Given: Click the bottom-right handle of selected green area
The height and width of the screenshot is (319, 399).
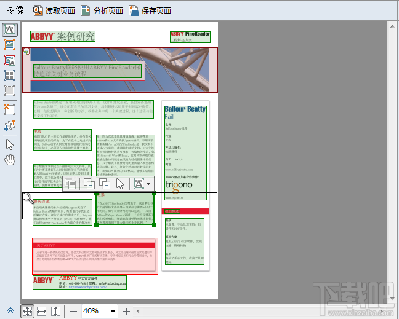Looking at the screenshot, I should tap(154, 224).
